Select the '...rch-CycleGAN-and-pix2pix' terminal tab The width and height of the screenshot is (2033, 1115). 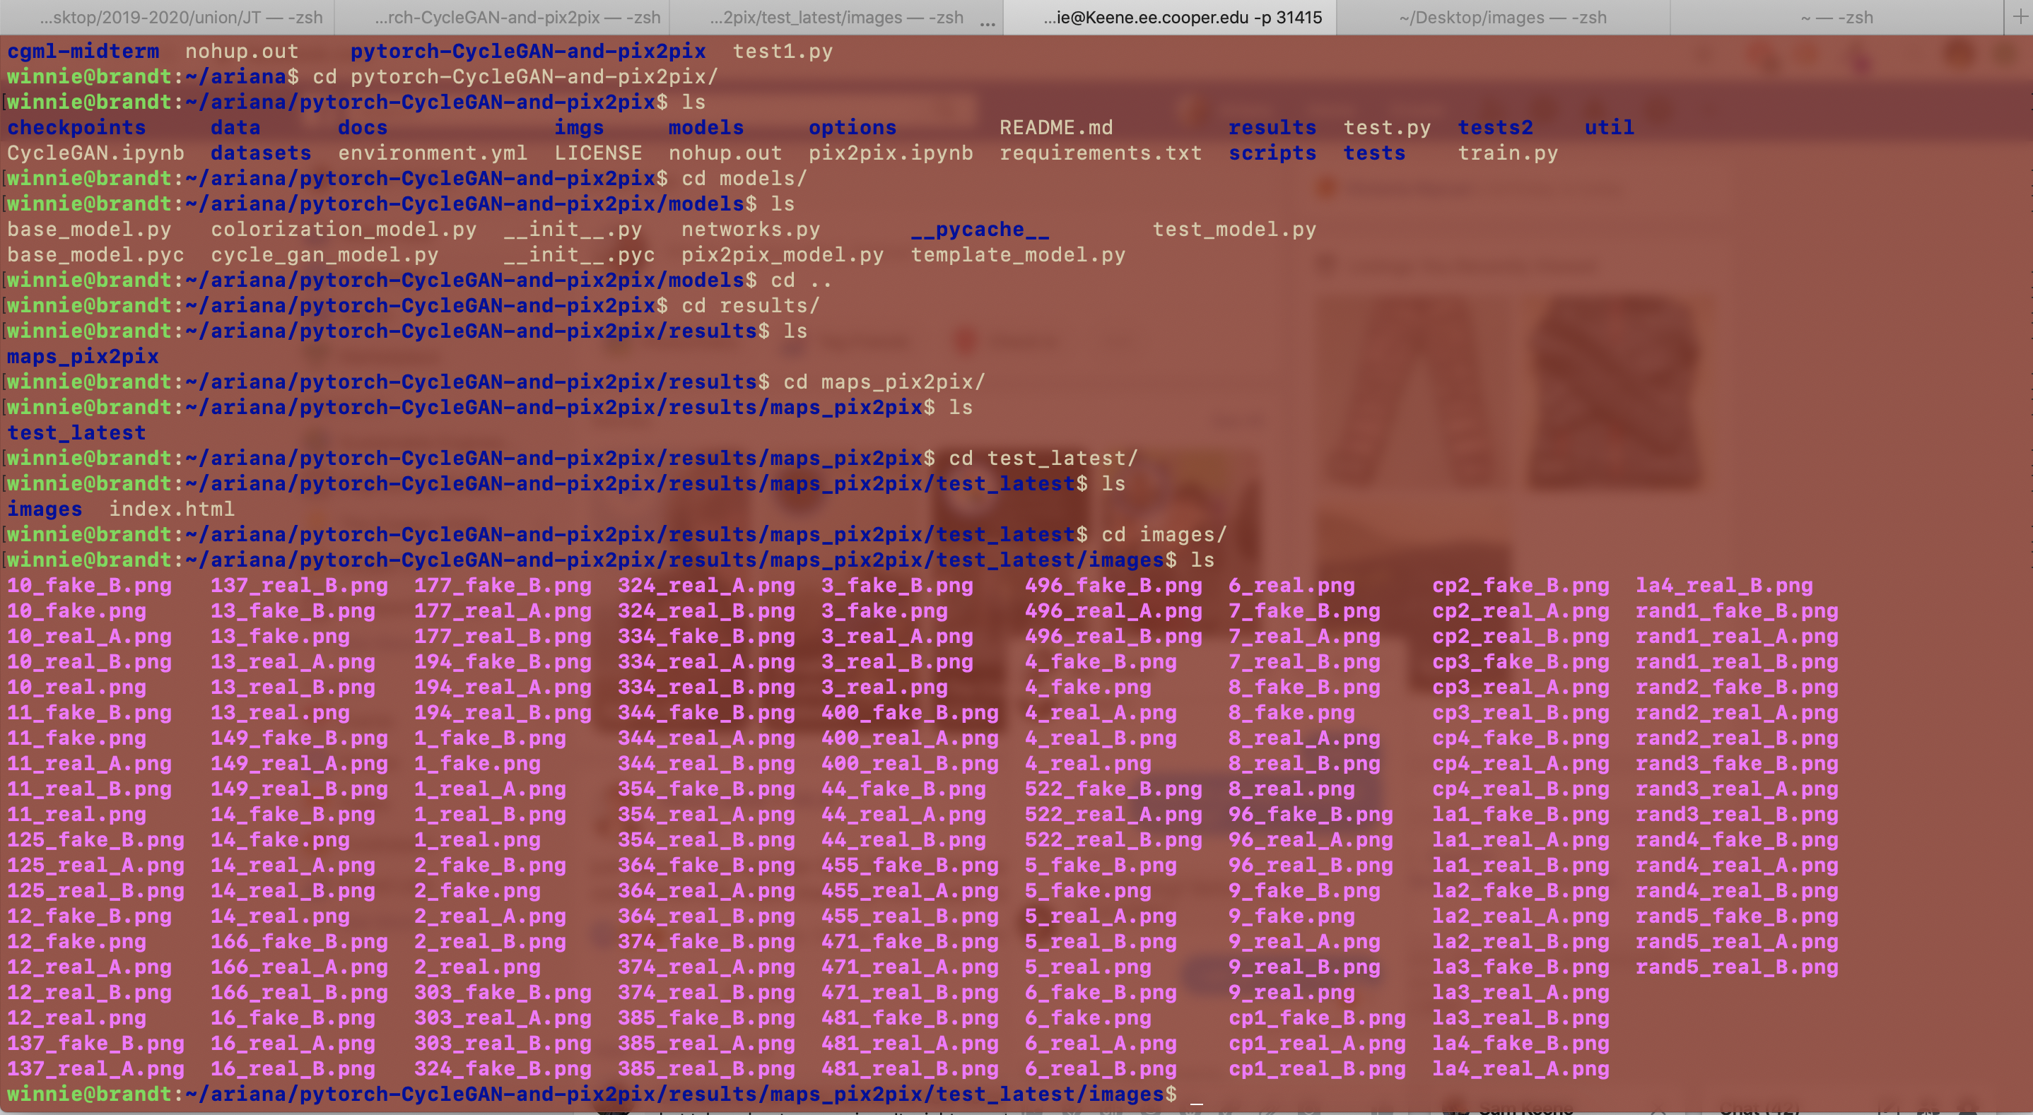click(510, 15)
